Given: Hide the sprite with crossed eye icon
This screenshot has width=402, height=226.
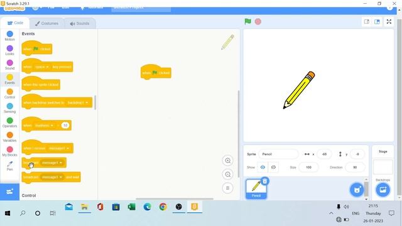Looking at the screenshot, I should coord(273,168).
